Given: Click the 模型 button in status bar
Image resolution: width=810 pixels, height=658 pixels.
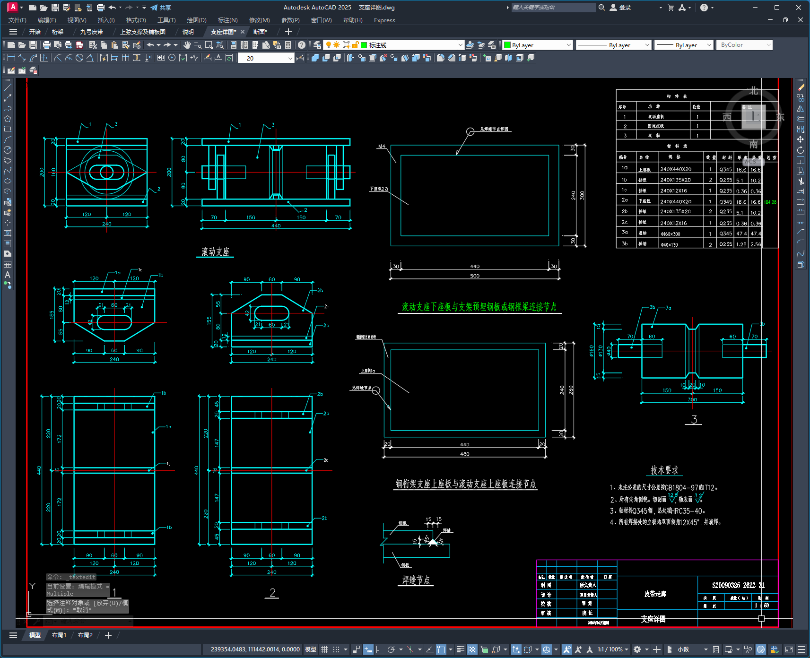Looking at the screenshot, I should pos(310,649).
